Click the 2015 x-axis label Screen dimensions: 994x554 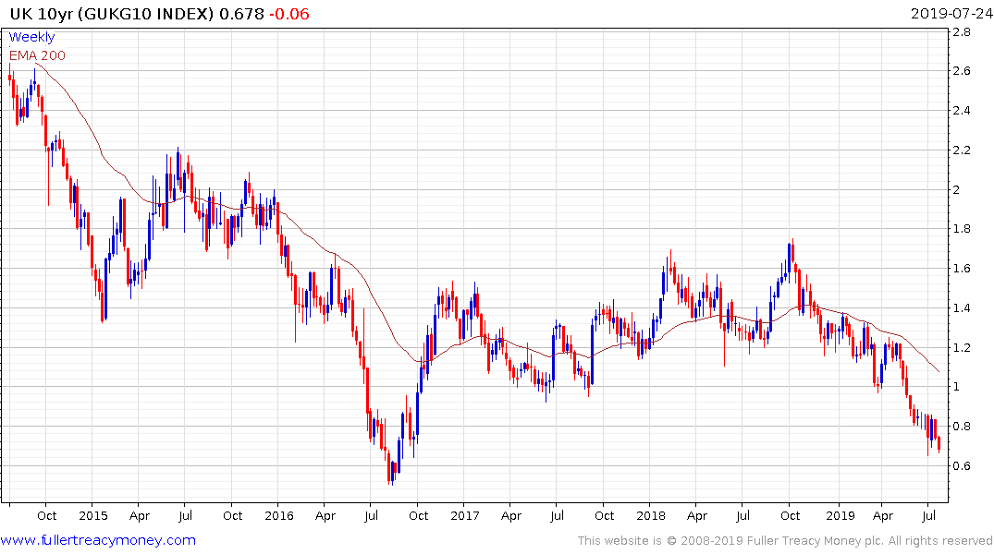click(93, 515)
